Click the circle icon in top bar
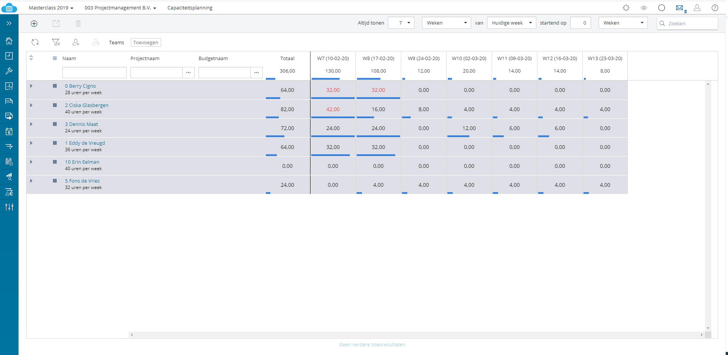The image size is (728, 355). (x=661, y=8)
